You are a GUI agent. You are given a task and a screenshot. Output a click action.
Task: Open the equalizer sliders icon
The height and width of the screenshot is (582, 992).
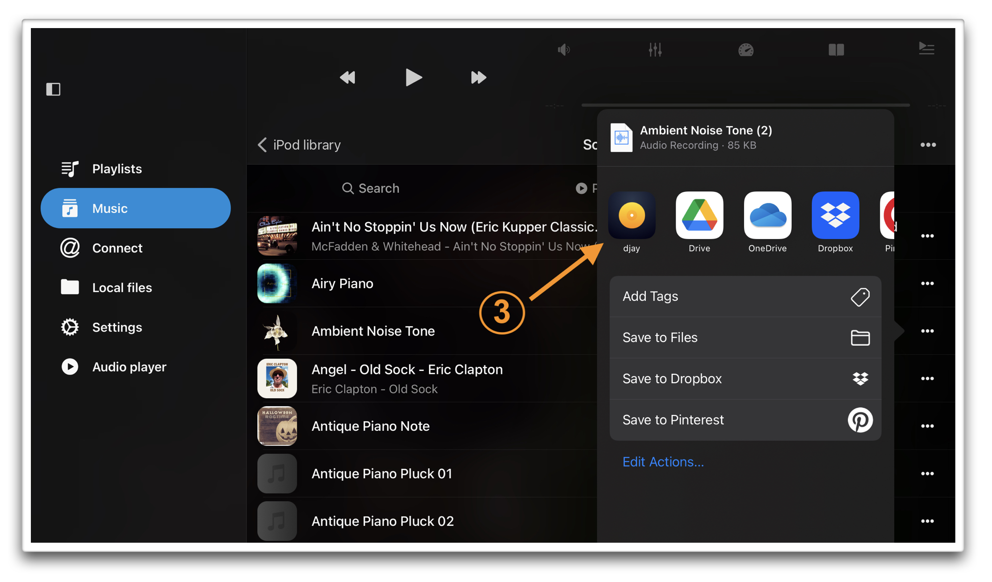(x=655, y=50)
